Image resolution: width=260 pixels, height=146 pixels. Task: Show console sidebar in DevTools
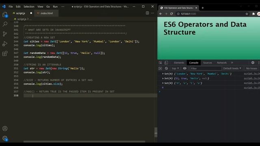pyautogui.click(x=160, y=69)
